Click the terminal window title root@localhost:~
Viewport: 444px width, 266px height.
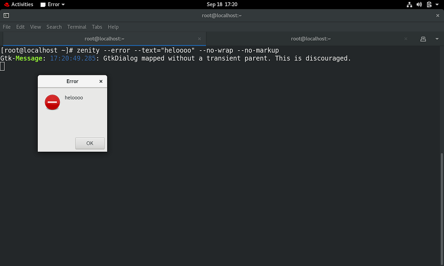(222, 16)
